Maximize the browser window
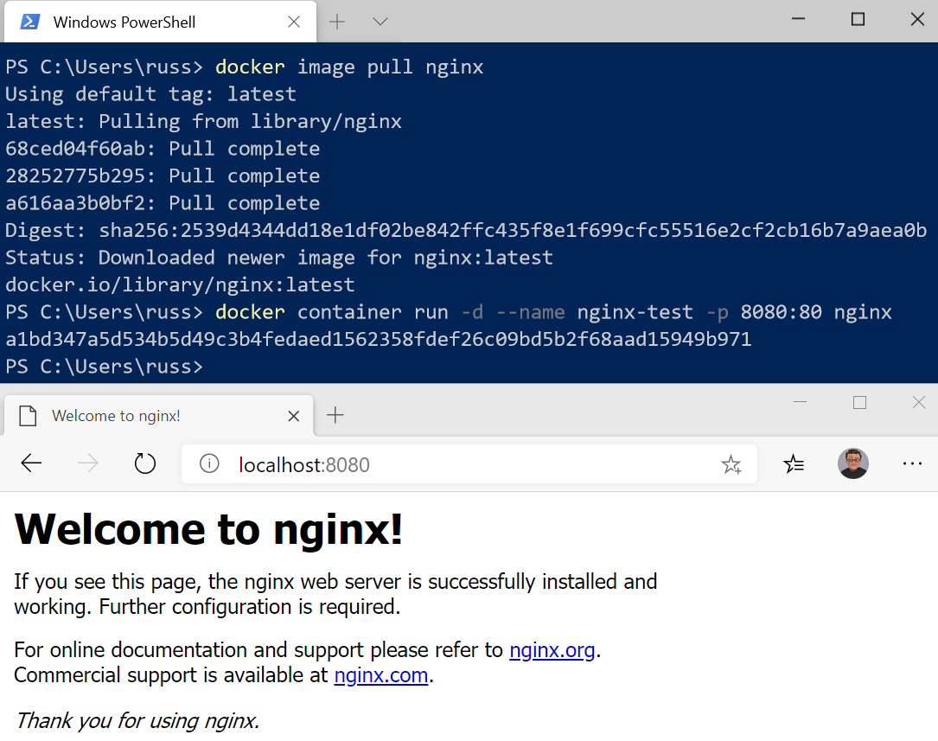 coord(859,403)
